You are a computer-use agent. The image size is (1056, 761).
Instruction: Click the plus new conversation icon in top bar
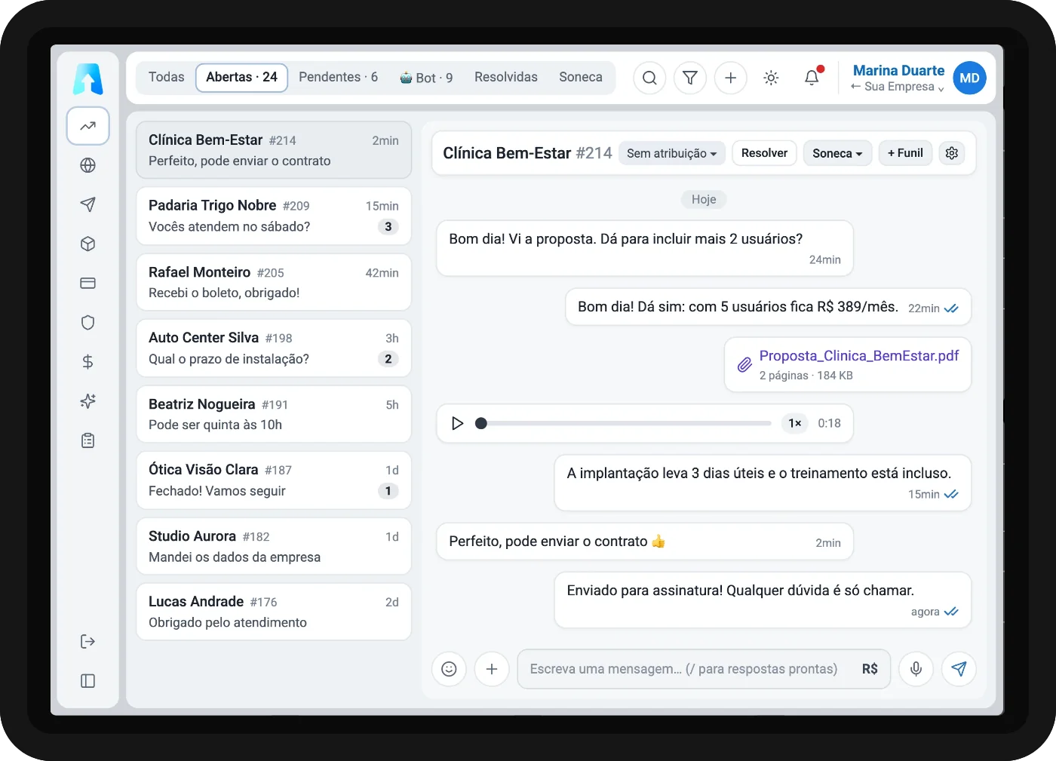(x=730, y=78)
